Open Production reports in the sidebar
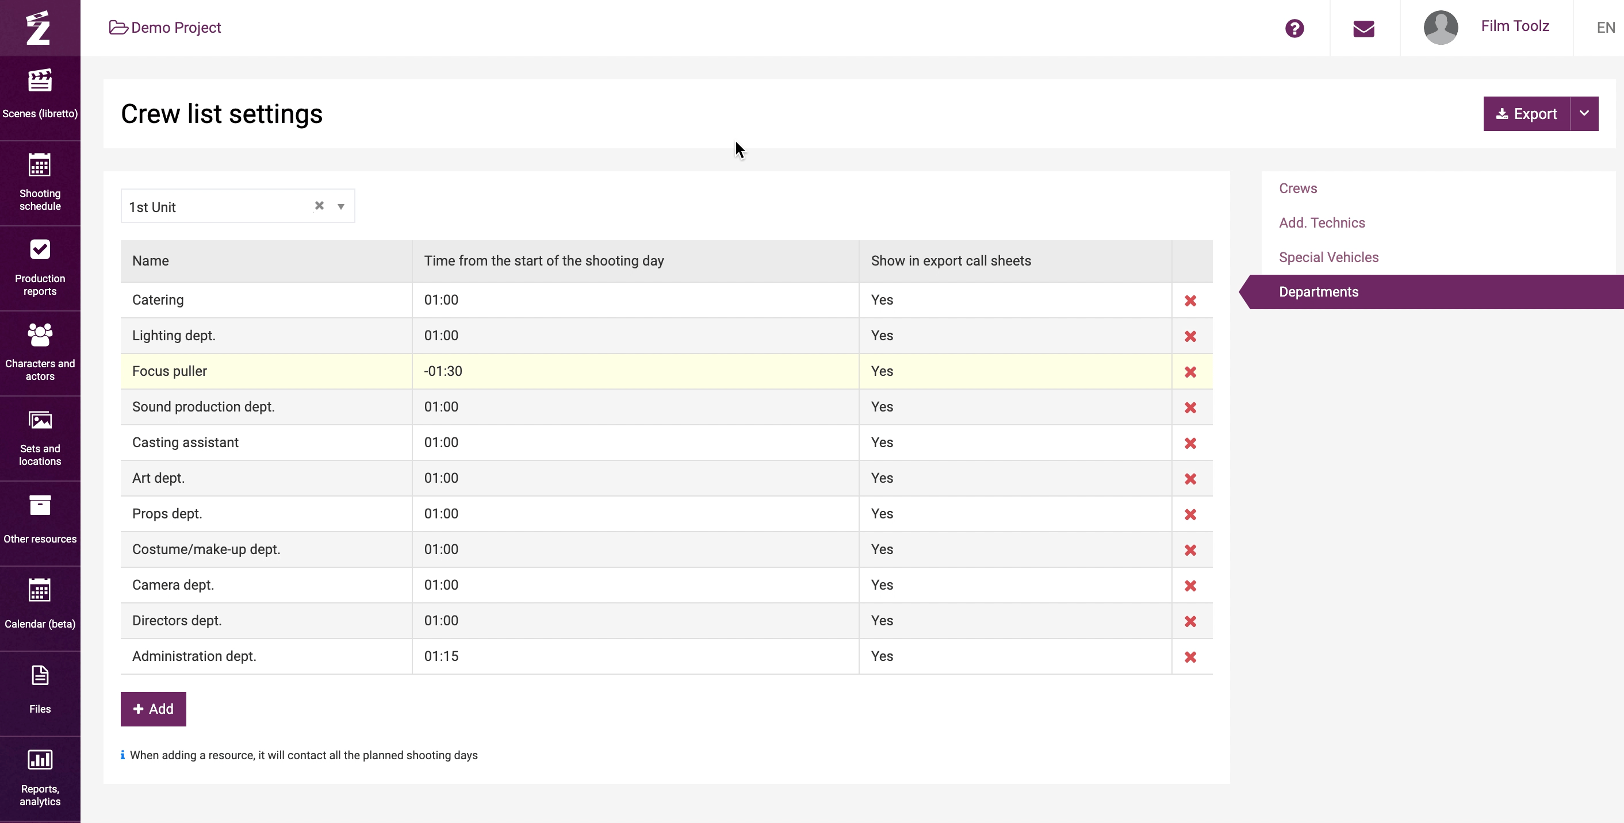Image resolution: width=1624 pixels, height=823 pixels. (40, 268)
